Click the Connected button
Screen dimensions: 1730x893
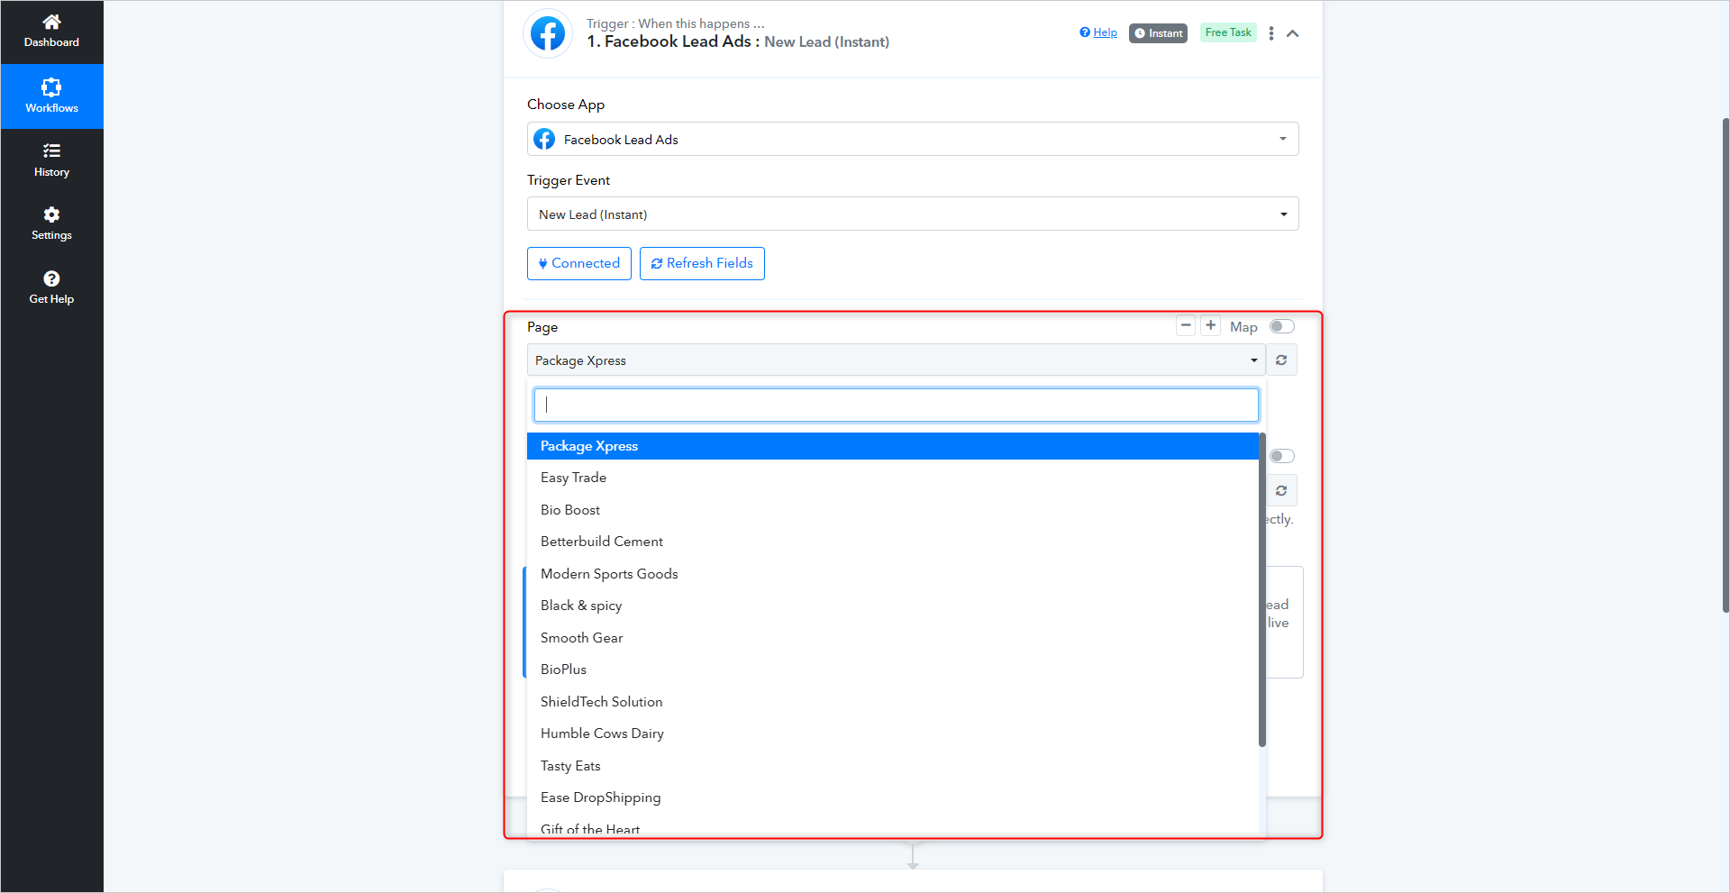point(579,263)
